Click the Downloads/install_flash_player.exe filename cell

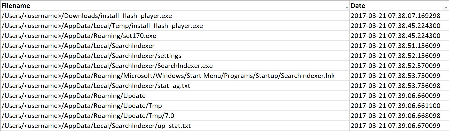(87, 16)
